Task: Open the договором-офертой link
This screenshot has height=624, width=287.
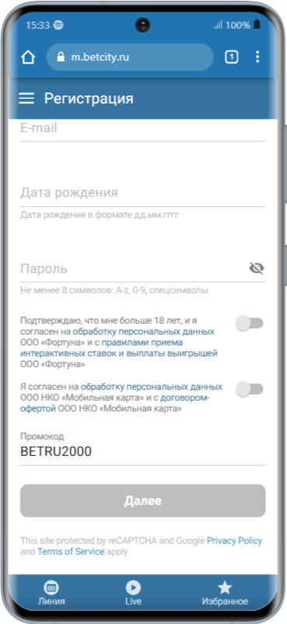Action: click(115, 403)
